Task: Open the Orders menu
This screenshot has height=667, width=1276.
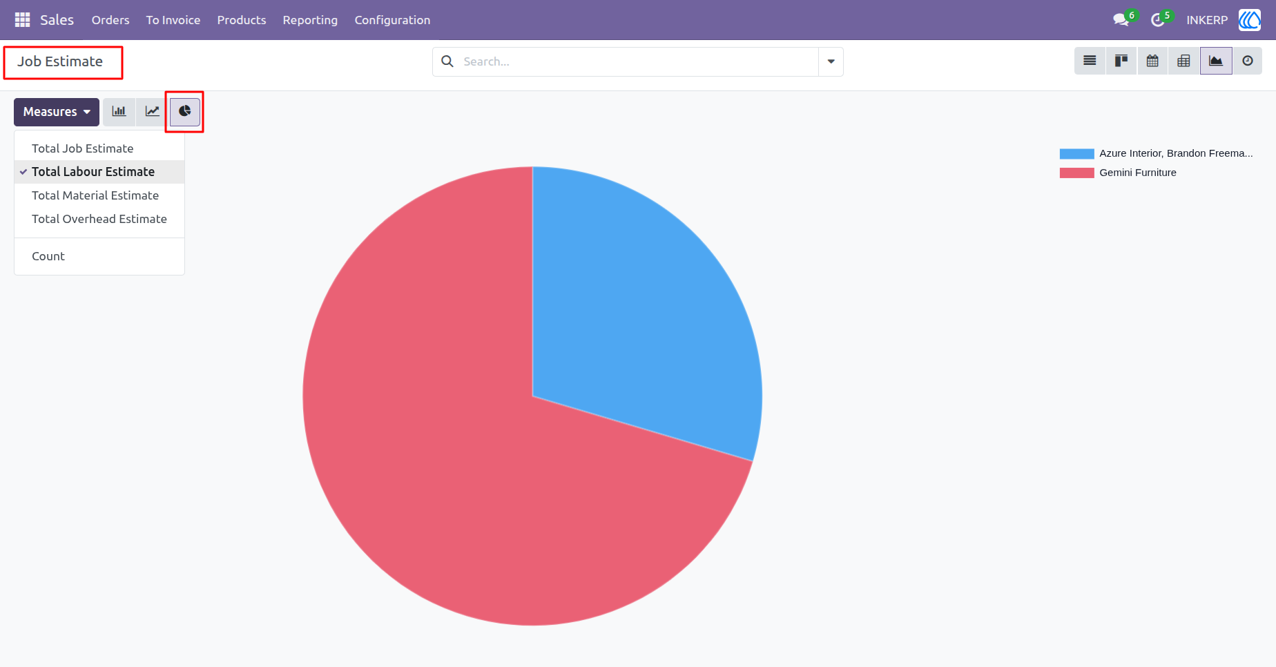Action: (x=110, y=20)
